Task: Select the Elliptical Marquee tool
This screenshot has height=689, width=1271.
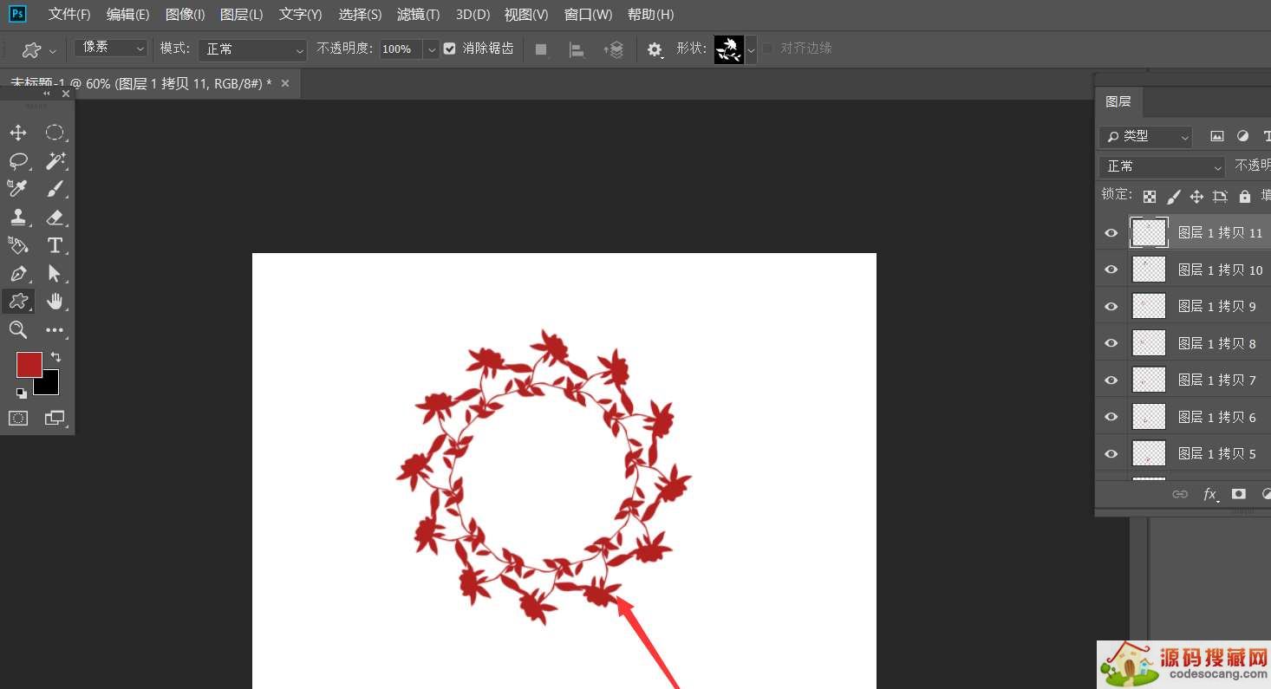Action: pos(55,133)
